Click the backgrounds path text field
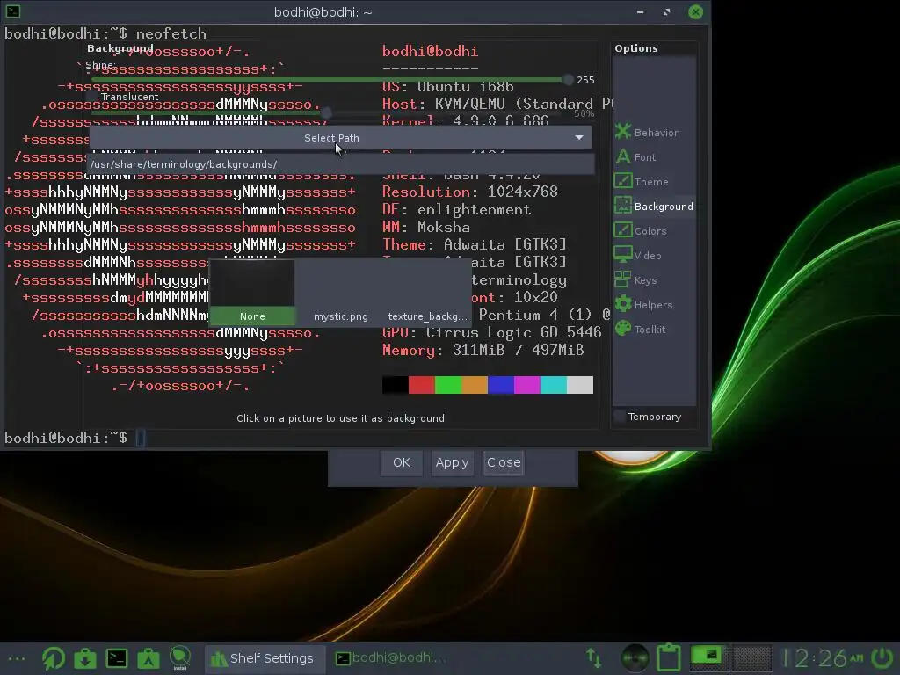This screenshot has width=900, height=675. 341,164
